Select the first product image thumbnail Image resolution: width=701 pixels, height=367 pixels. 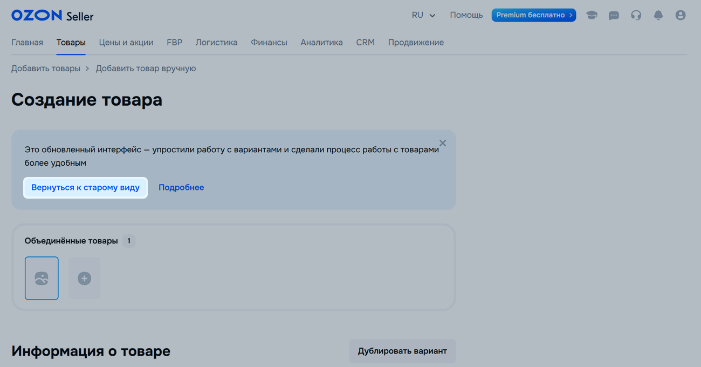42,278
